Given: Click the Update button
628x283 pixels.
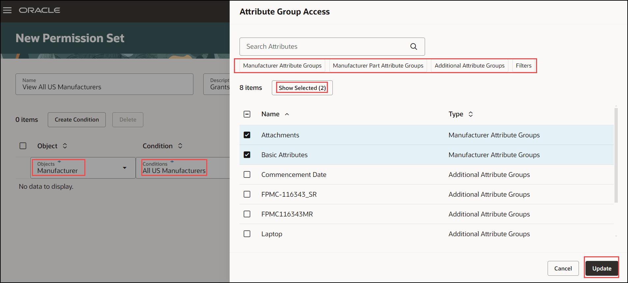Looking at the screenshot, I should pyautogui.click(x=602, y=269).
